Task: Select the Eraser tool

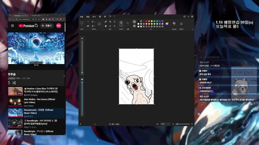Action: [x=106, y=26]
